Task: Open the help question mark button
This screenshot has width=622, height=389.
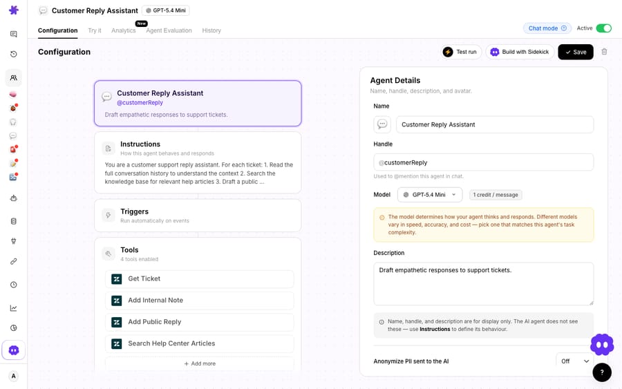Action: [602, 372]
